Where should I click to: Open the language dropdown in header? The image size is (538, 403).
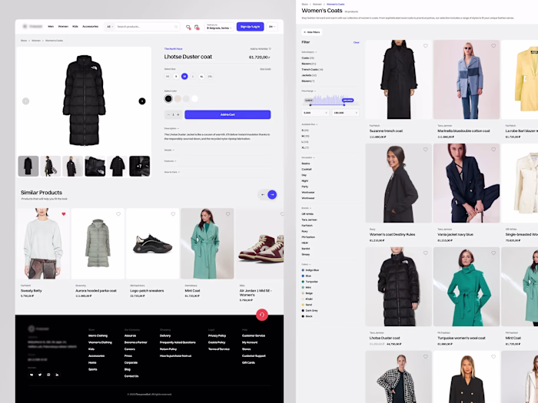point(272,27)
